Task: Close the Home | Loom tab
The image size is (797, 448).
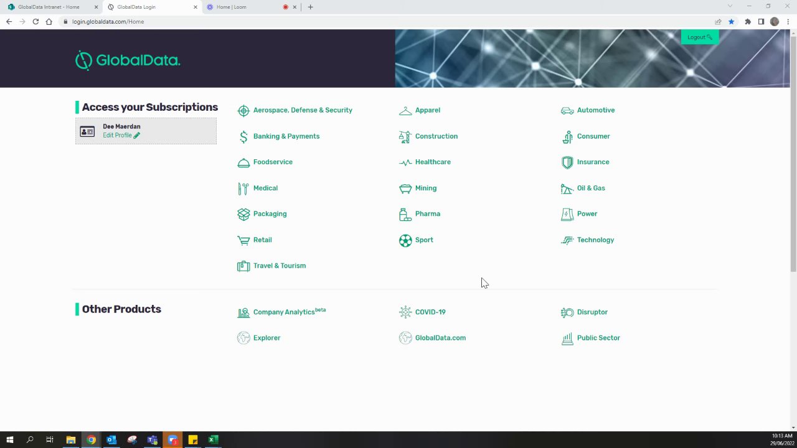Action: pos(295,7)
